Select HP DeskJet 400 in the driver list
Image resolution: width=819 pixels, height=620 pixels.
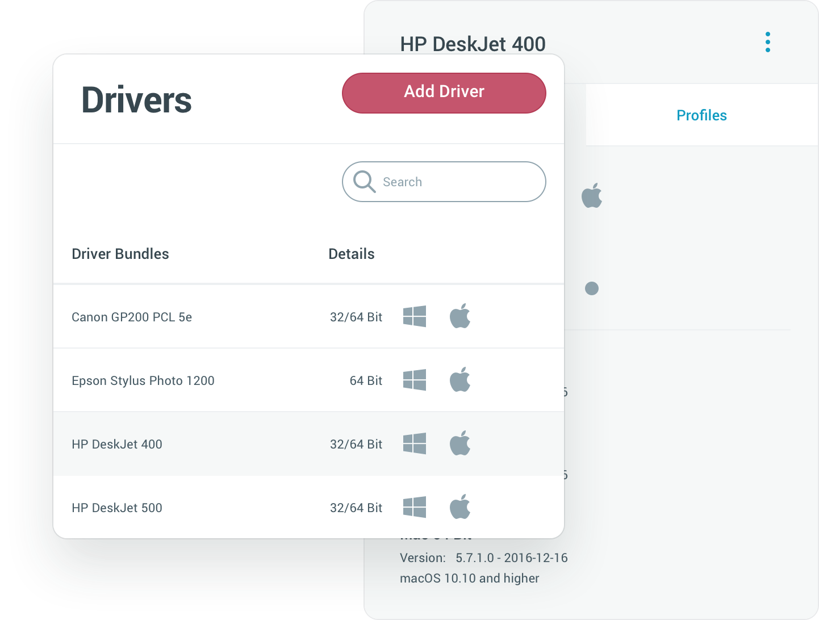(308, 444)
